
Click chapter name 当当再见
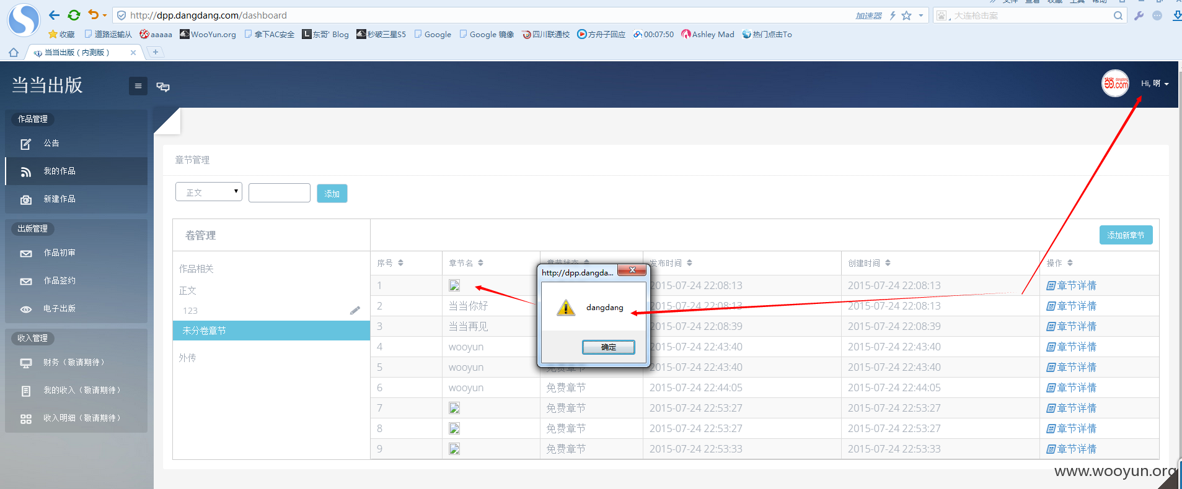click(468, 326)
